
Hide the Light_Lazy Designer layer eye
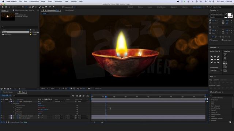[1, 102]
